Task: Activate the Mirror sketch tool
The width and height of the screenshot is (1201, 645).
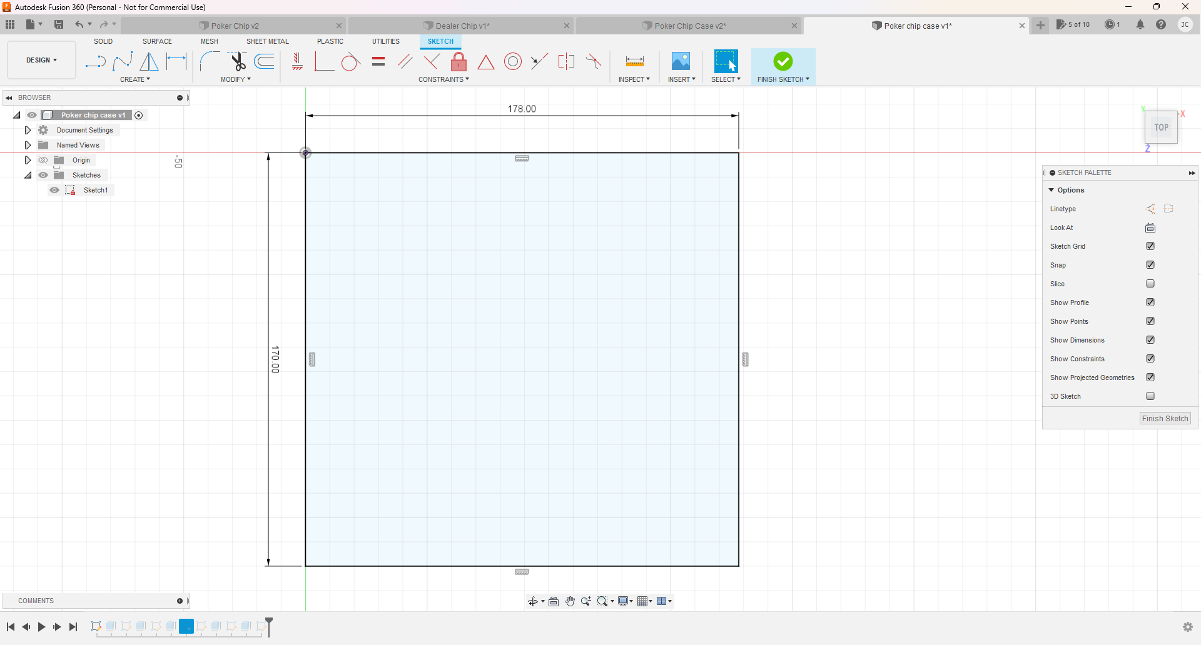Action: point(149,61)
